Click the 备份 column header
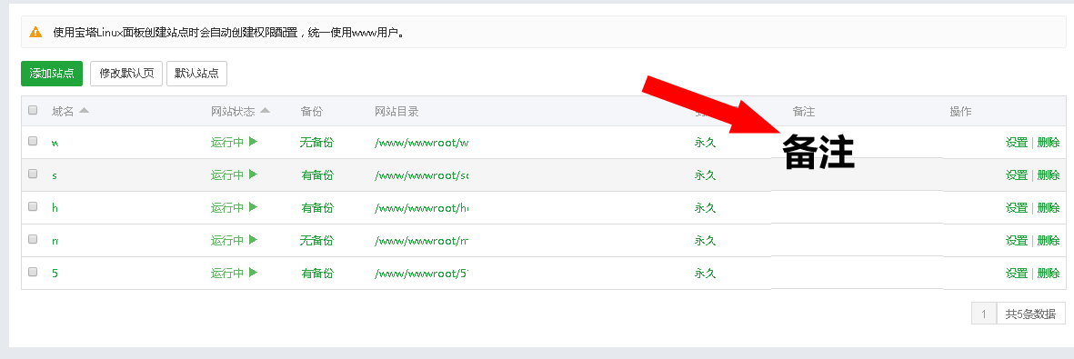Image resolution: width=1074 pixels, height=359 pixels. click(311, 111)
